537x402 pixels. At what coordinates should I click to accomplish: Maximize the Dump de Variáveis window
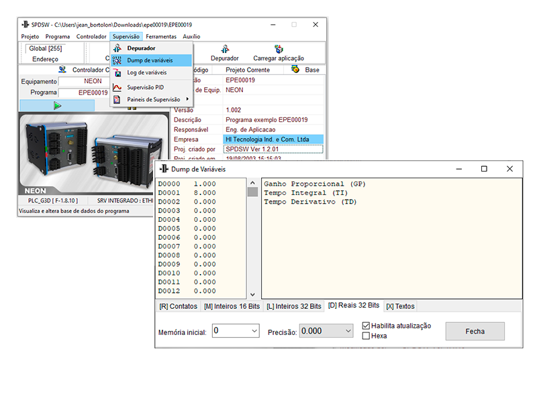pyautogui.click(x=484, y=169)
